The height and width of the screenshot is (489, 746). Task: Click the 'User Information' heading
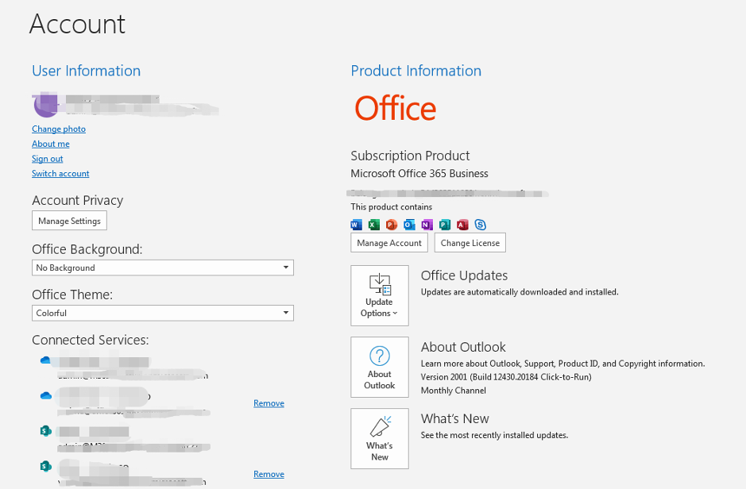86,71
